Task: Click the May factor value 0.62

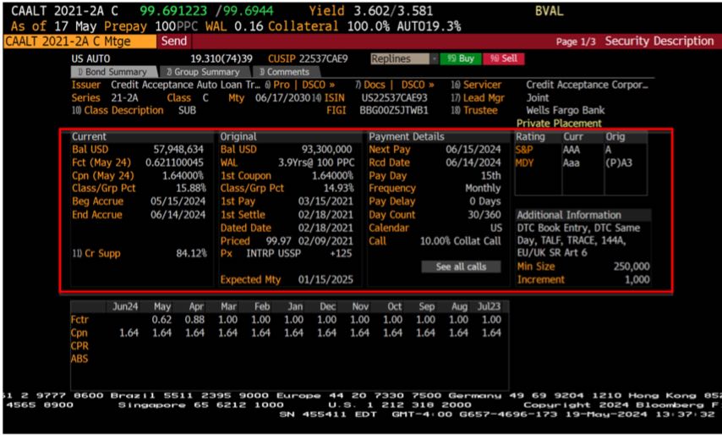Action: pos(161,320)
